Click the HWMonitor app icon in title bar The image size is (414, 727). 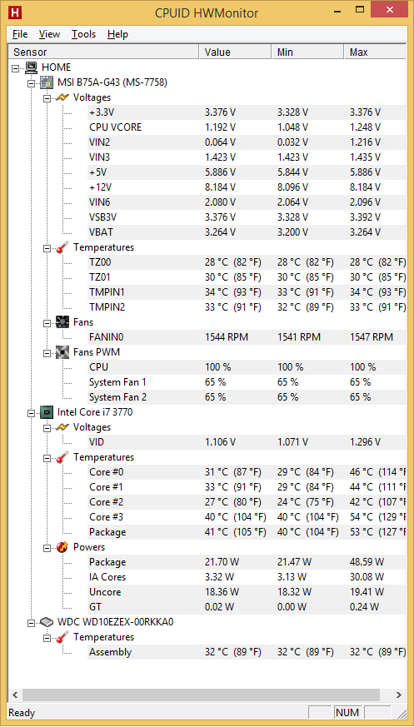click(x=15, y=12)
